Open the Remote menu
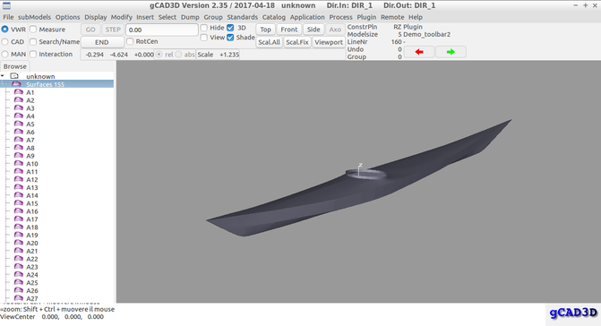This screenshot has height=326, width=601. click(392, 17)
